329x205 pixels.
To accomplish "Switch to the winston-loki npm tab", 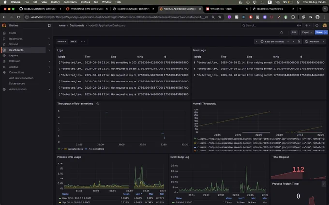I will [x=226, y=9].
